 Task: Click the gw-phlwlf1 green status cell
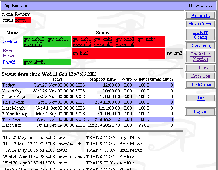(x=47, y=62)
